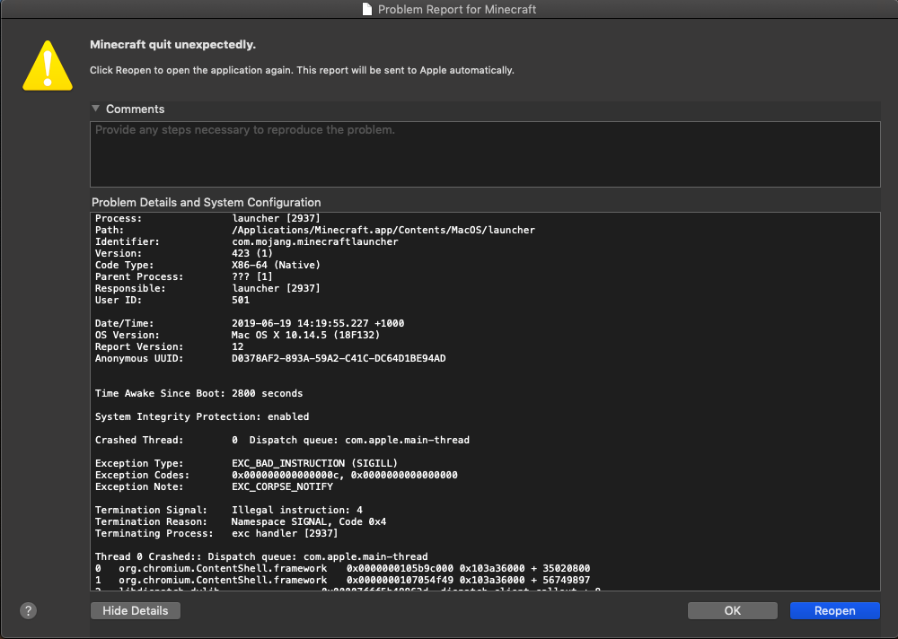The width and height of the screenshot is (898, 639).
Task: Click the Path "/Applications/Minecraft.app/Contents/MacOS/launcher" value
Action: tap(383, 230)
